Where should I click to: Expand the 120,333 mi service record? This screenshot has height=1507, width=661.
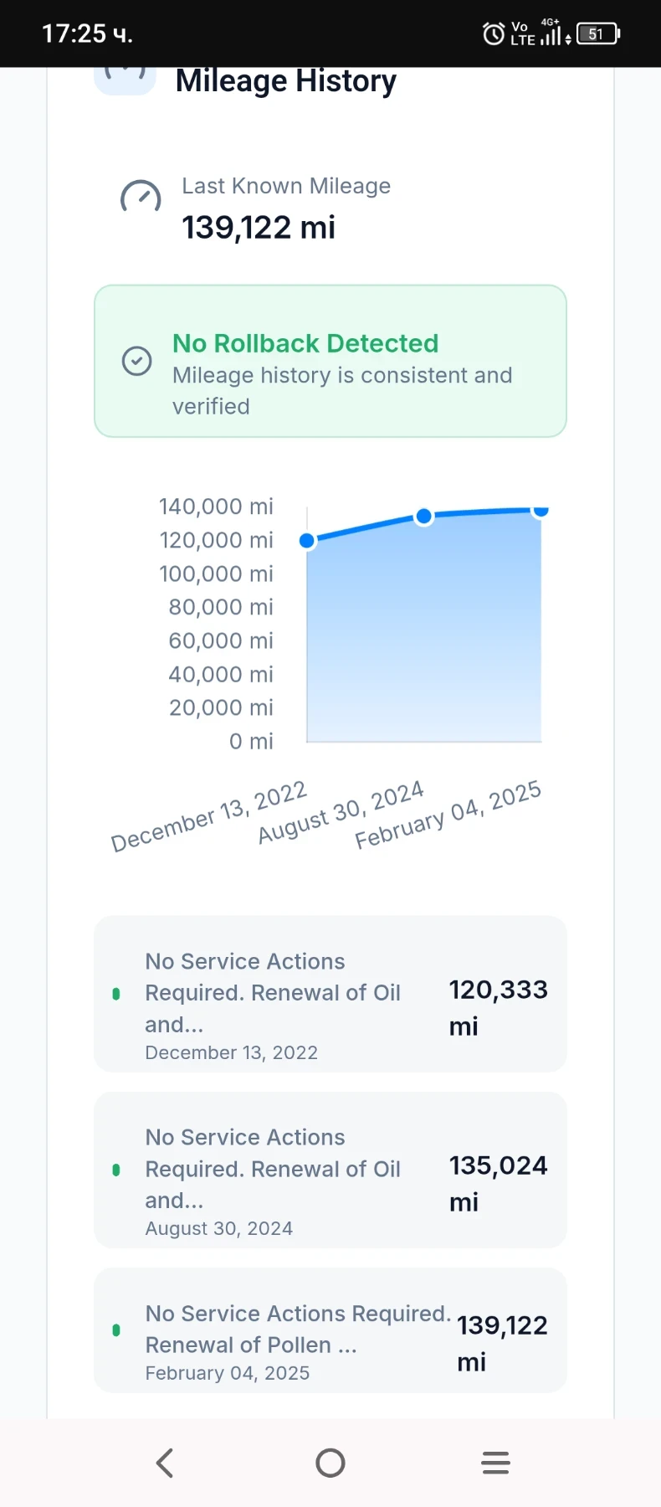(x=330, y=994)
